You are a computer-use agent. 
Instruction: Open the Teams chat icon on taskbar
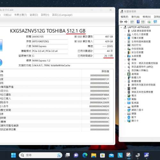(76, 155)
